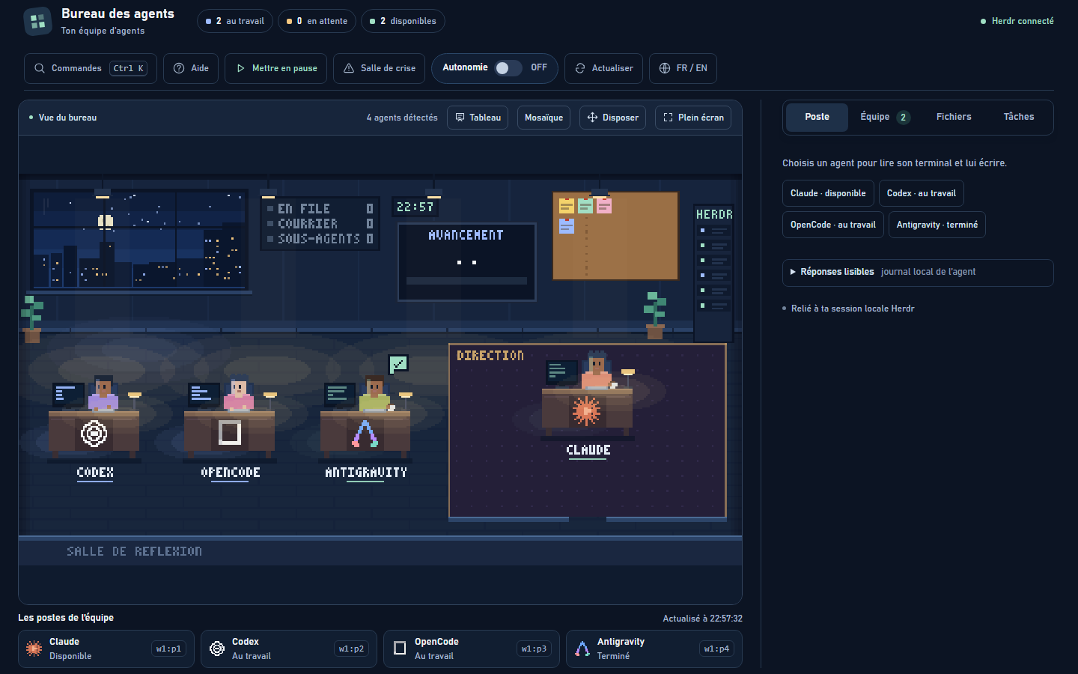
Task: Open Salle de crise warning button
Action: click(379, 68)
